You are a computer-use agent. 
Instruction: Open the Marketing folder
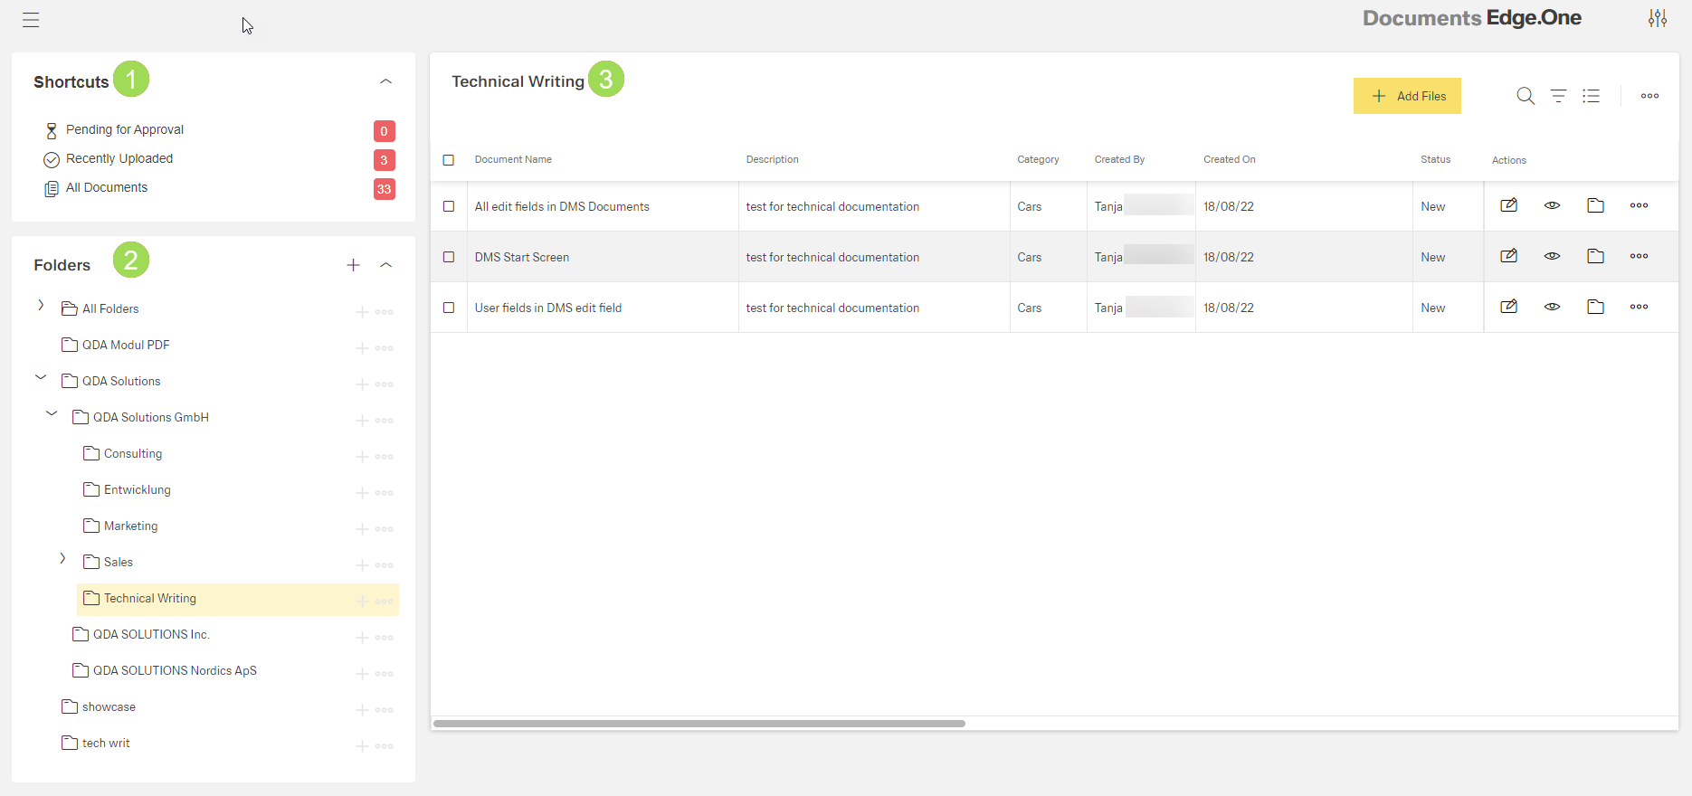130,526
